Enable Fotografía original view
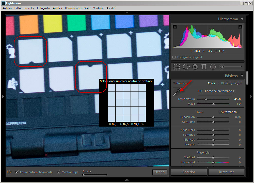Screen dimensions: 254x183 174,57
